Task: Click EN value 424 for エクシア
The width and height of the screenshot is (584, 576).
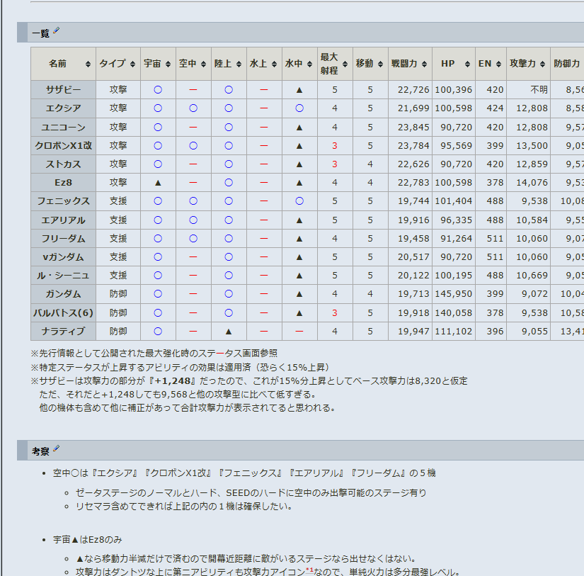Action: tap(495, 108)
